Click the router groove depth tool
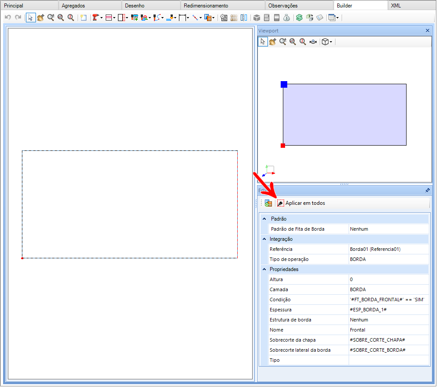This screenshot has width=439, height=389. click(x=170, y=18)
